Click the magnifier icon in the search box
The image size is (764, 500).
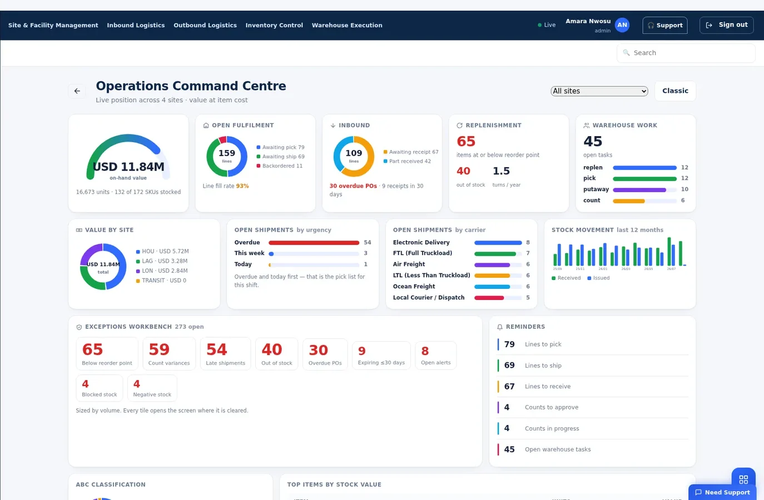[x=627, y=53]
